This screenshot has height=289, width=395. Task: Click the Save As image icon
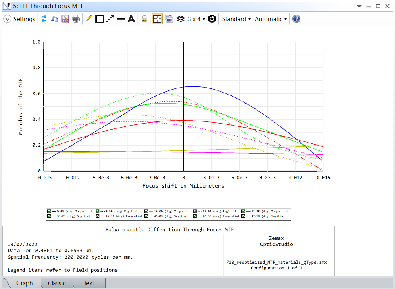click(65, 19)
